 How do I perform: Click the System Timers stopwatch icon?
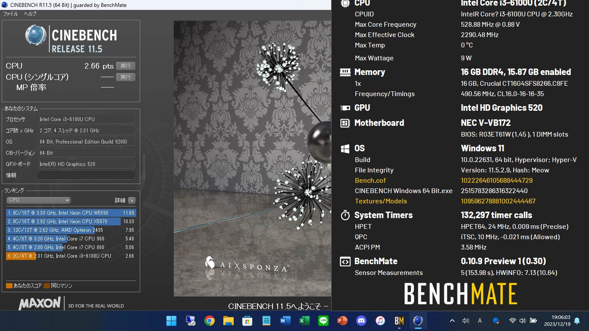pos(345,215)
